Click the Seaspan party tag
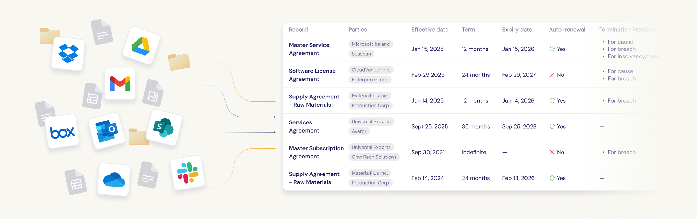Image resolution: width=697 pixels, height=219 pixels. coord(361,54)
